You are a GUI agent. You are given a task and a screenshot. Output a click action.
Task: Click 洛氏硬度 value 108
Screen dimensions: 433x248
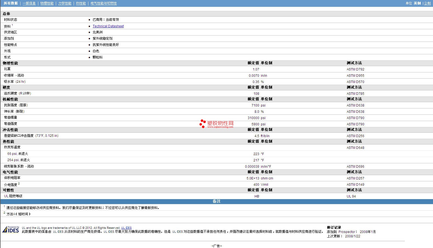[256, 94]
